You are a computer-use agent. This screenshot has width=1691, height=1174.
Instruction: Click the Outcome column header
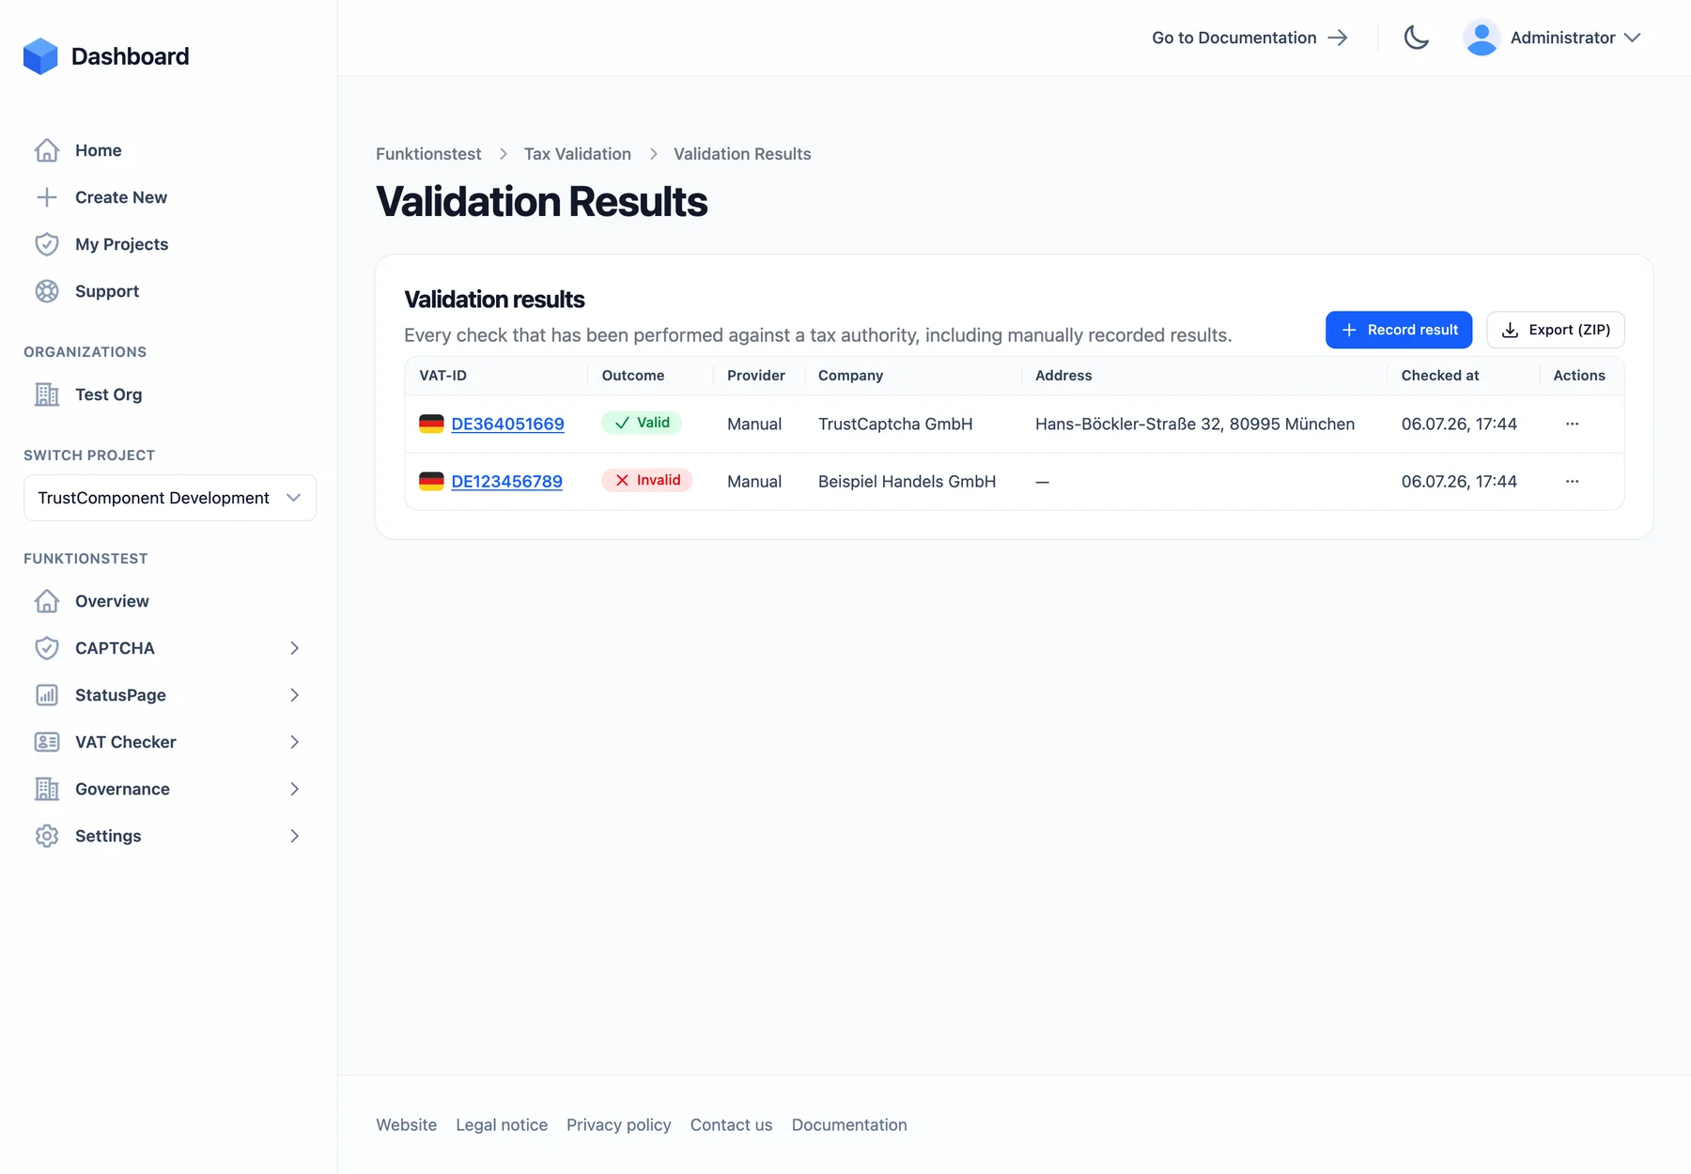click(633, 376)
